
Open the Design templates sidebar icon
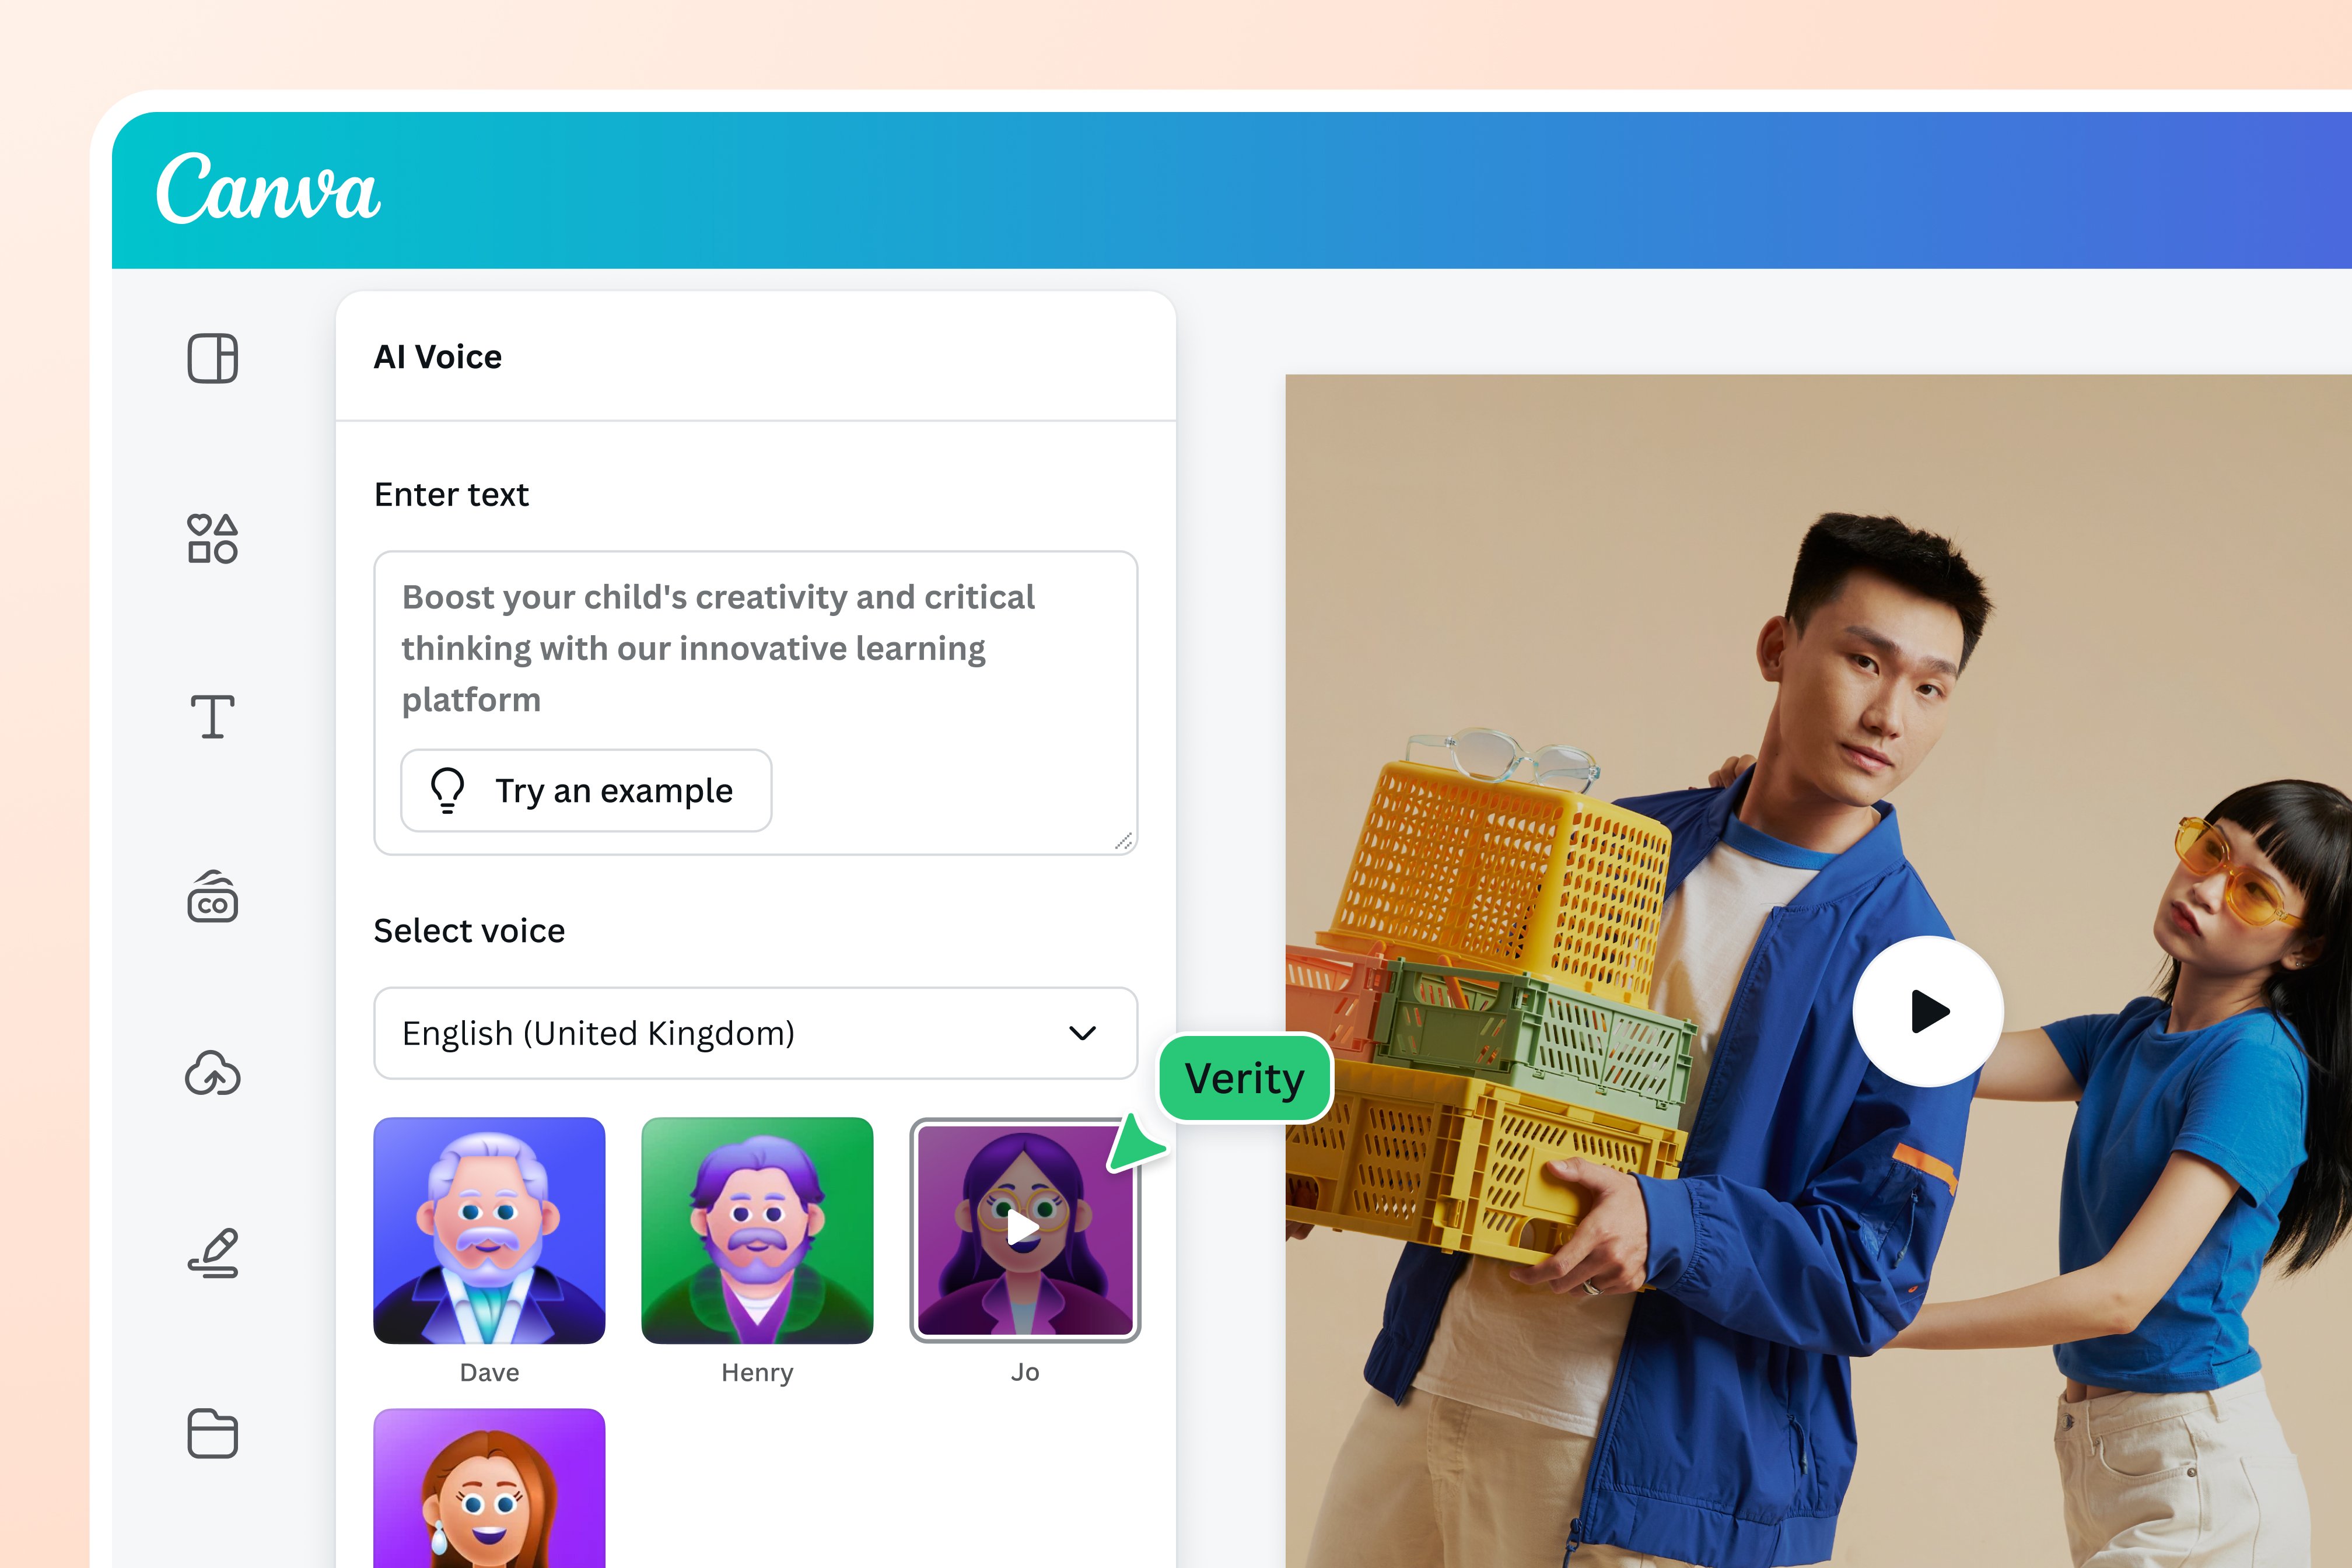212,358
